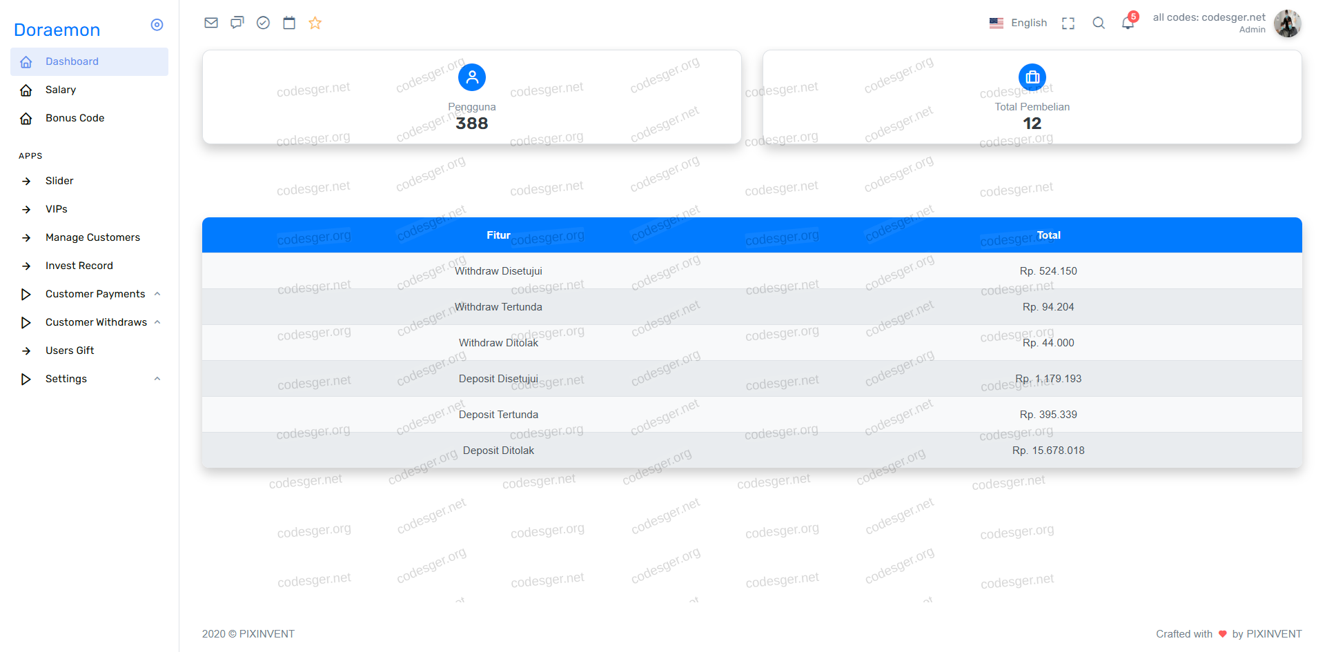
Task: Click the Pengguna user card icon
Action: coord(472,77)
